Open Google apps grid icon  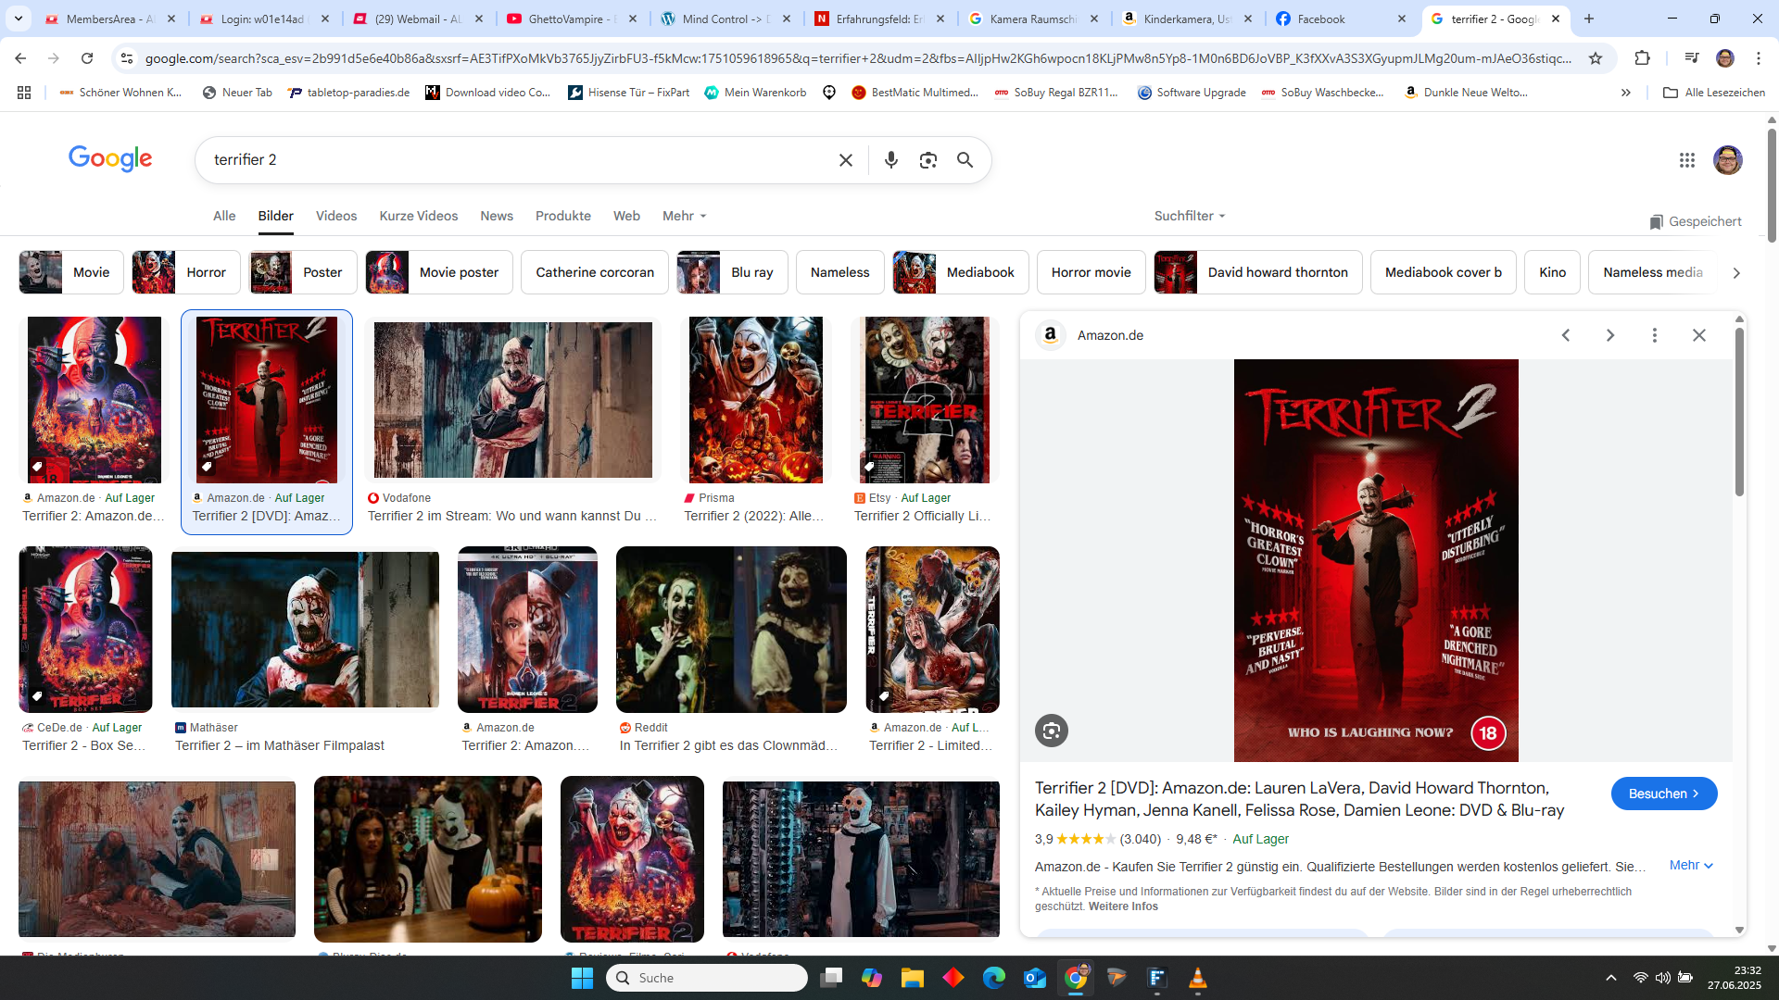point(1686,160)
